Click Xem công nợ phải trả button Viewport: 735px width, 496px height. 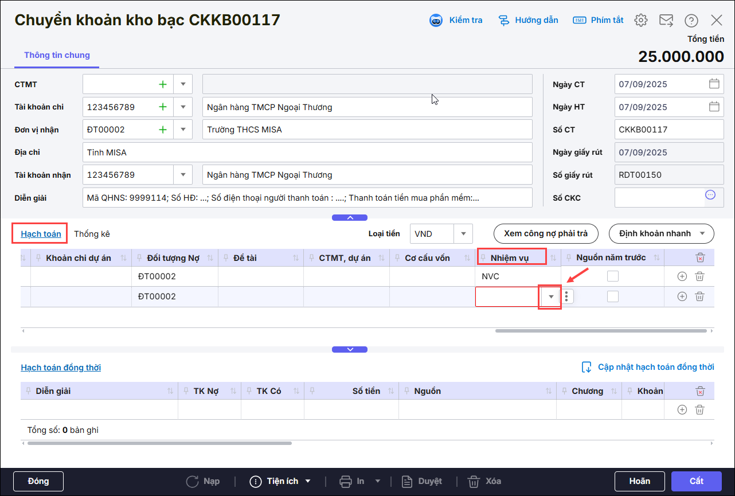545,233
